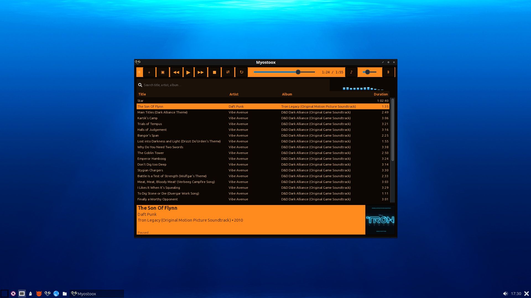The image size is (531, 298).
Task: Select the track 'Star'
Action: pyautogui.click(x=263, y=101)
